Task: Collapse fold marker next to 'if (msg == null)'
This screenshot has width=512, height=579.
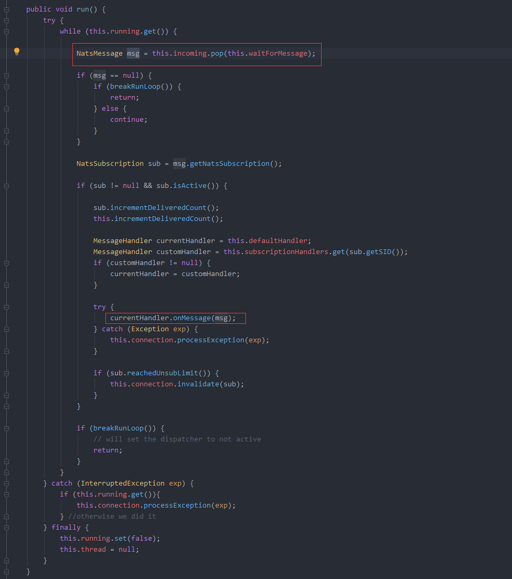Action: click(7, 76)
